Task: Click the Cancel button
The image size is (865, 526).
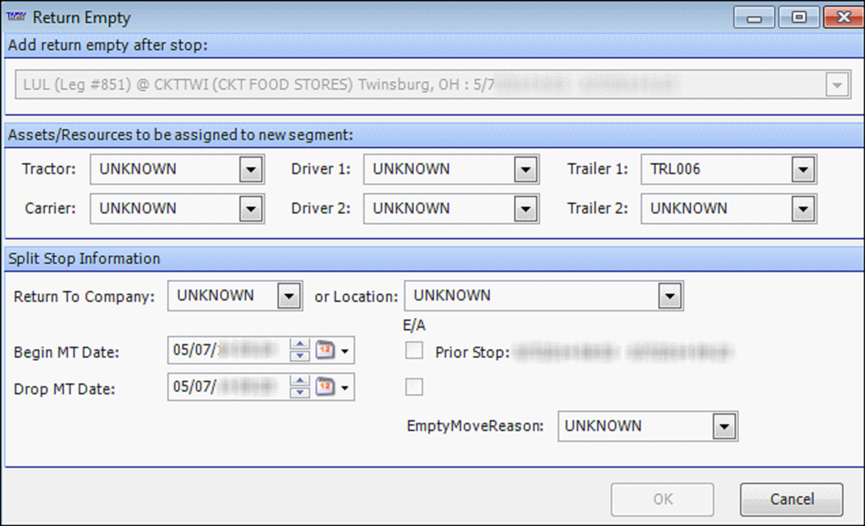Action: (791, 499)
